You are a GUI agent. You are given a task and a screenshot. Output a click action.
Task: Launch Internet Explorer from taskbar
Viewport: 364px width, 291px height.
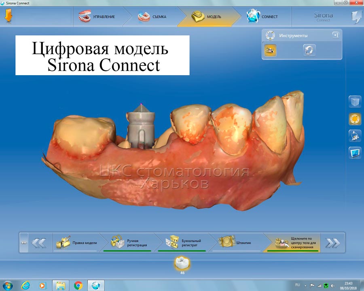click(25, 285)
